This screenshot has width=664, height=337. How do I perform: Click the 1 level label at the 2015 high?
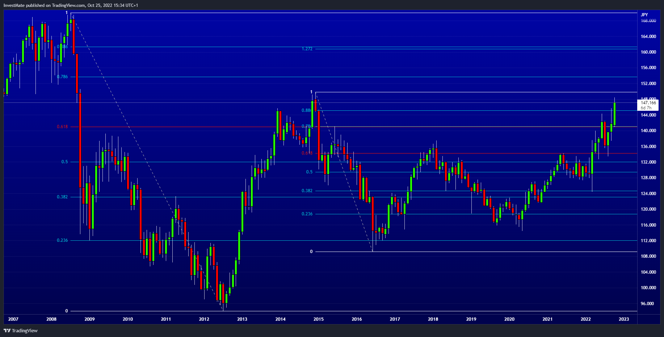[x=311, y=92]
